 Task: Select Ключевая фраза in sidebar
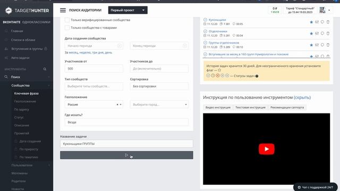[26, 93]
